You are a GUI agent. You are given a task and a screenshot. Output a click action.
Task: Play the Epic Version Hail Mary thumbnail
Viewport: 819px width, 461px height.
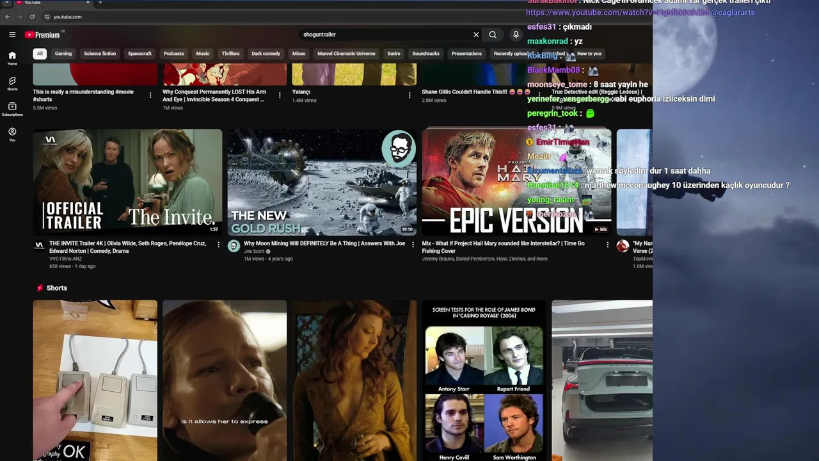516,182
